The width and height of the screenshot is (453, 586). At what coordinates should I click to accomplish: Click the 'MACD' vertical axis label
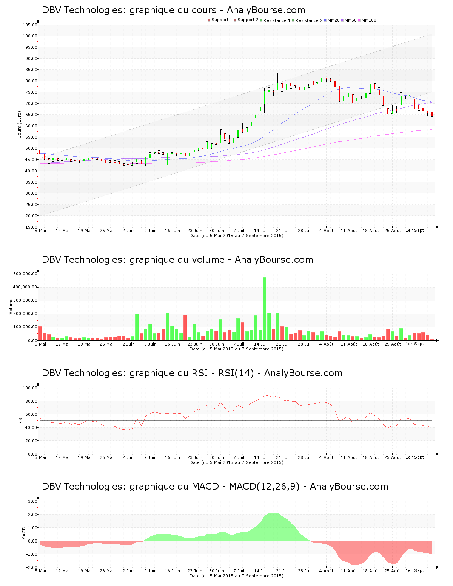pyautogui.click(x=23, y=533)
